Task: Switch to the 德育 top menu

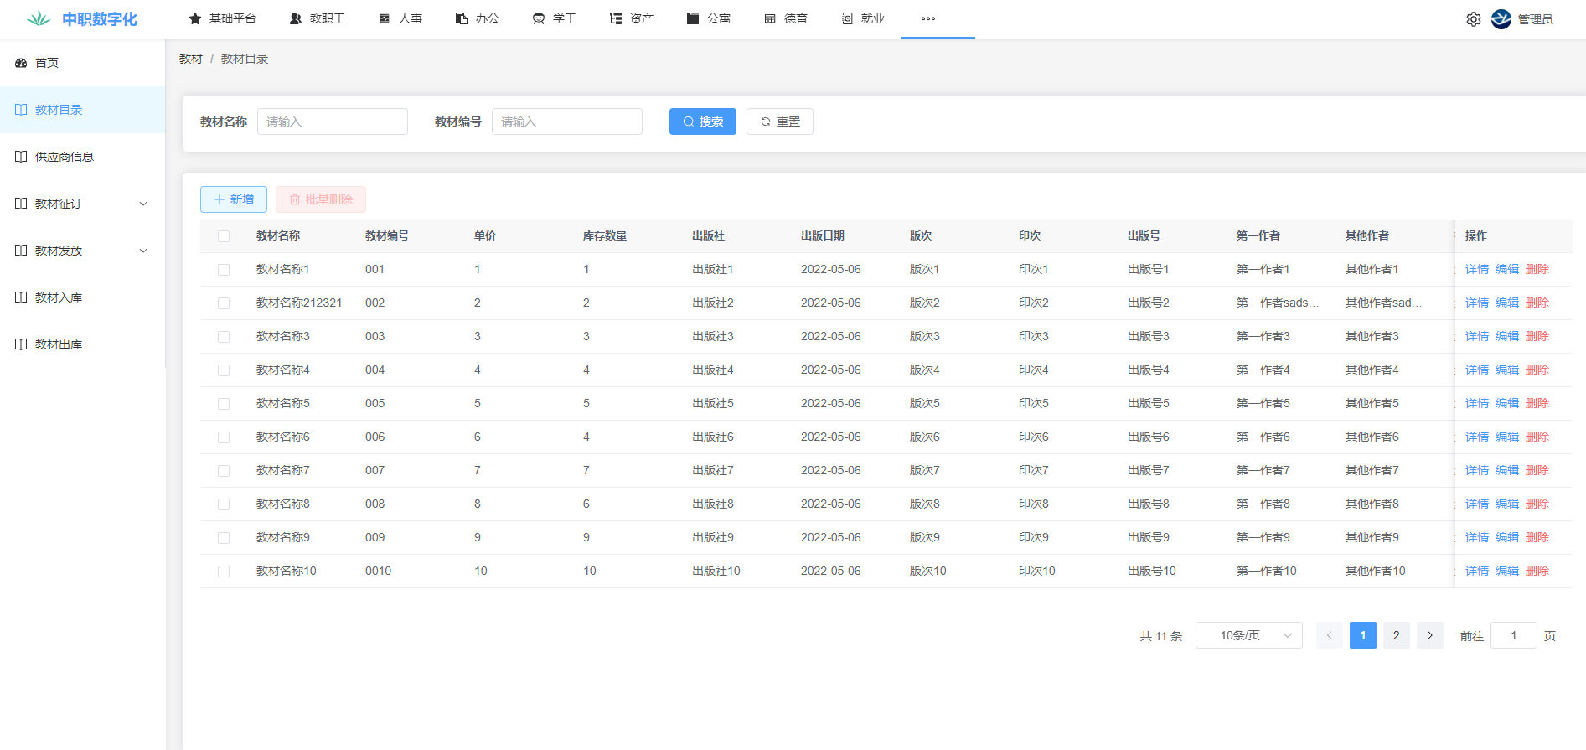Action: pyautogui.click(x=786, y=18)
